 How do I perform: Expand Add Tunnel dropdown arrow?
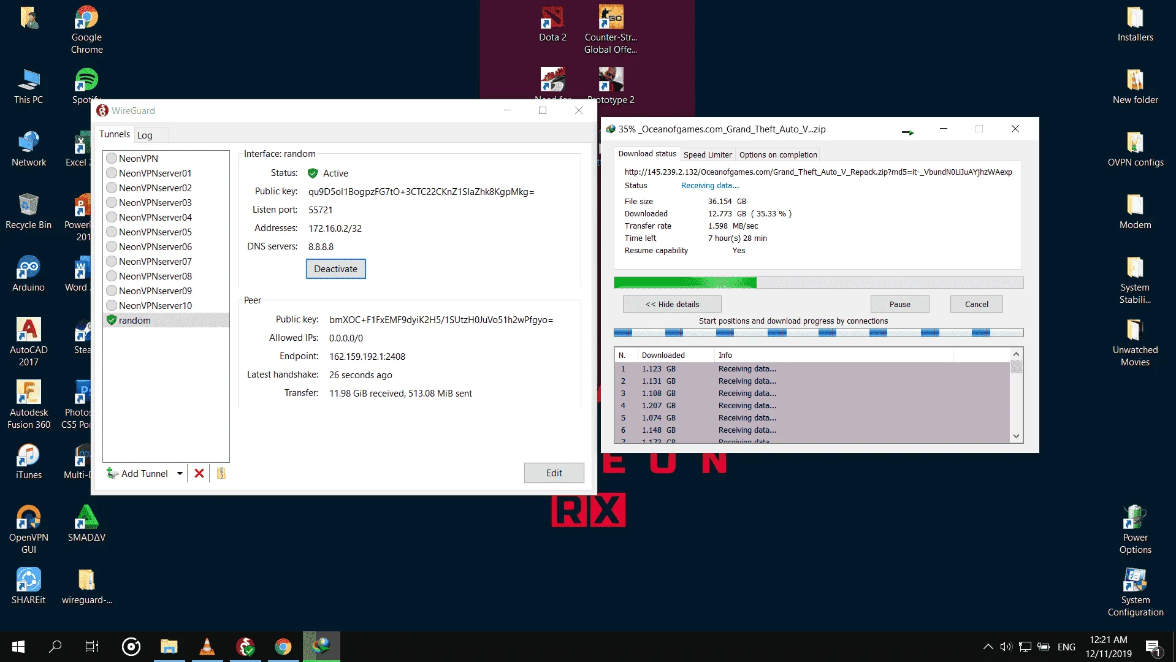pos(180,473)
